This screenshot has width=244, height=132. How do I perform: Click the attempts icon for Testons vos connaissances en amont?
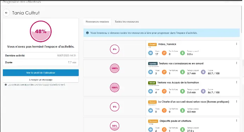click(x=164, y=72)
